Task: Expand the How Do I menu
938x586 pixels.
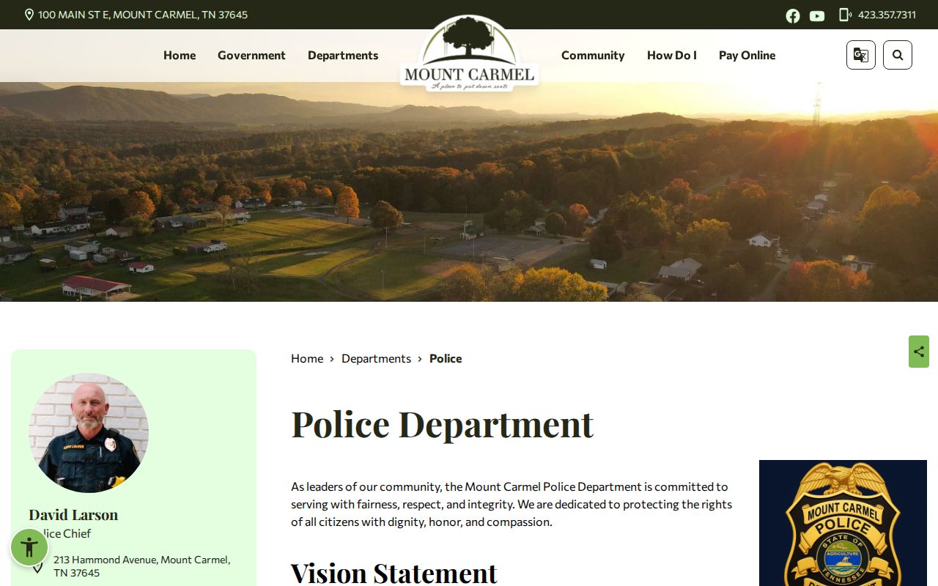Action: point(672,55)
